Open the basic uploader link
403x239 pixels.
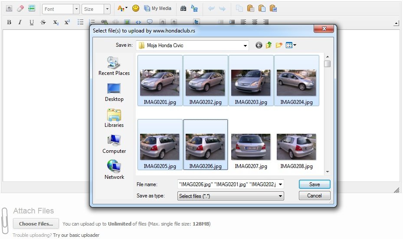tap(76, 235)
